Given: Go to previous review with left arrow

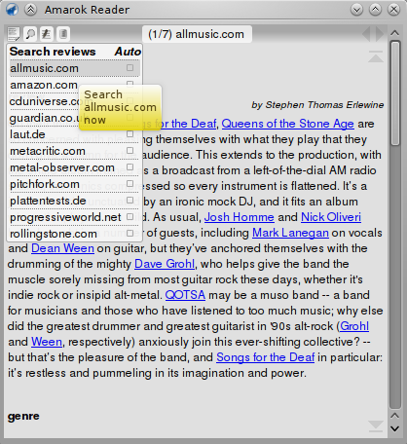Looking at the screenshot, I should pyautogui.click(x=366, y=34).
